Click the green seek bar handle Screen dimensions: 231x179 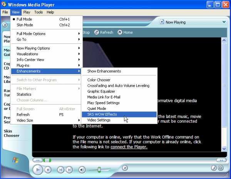coord(47,160)
